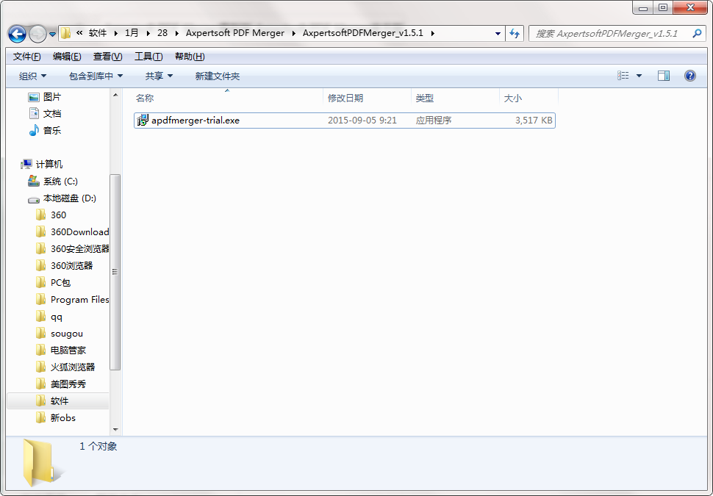Expand arrow after Axpertsoft PDF Merger breadcrumb
This screenshot has width=713, height=496.
tap(294, 33)
